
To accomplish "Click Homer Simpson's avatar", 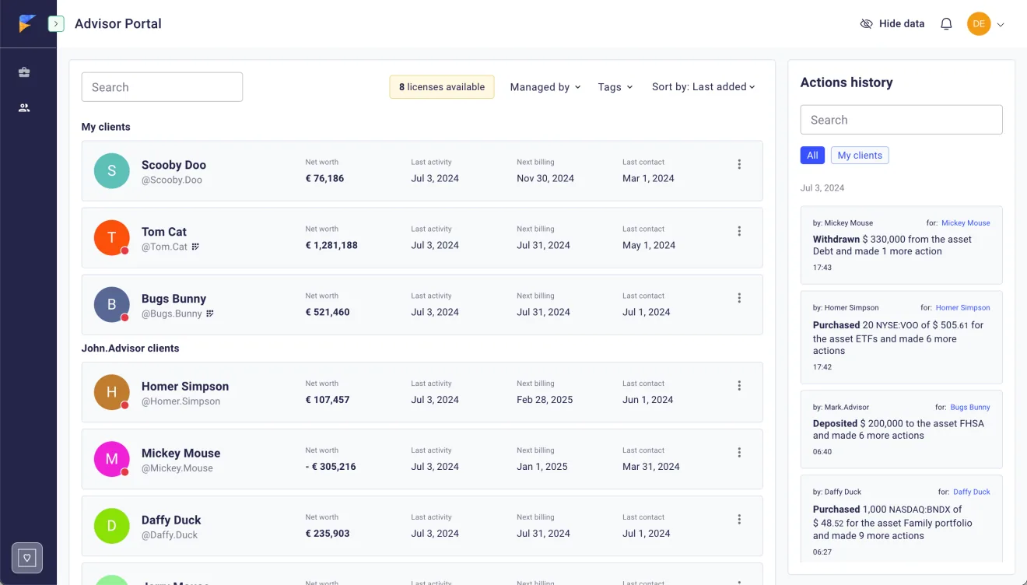I will 112,393.
